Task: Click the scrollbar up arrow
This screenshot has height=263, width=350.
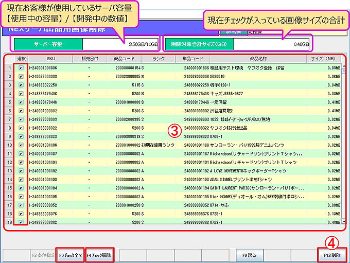Action: [343, 66]
